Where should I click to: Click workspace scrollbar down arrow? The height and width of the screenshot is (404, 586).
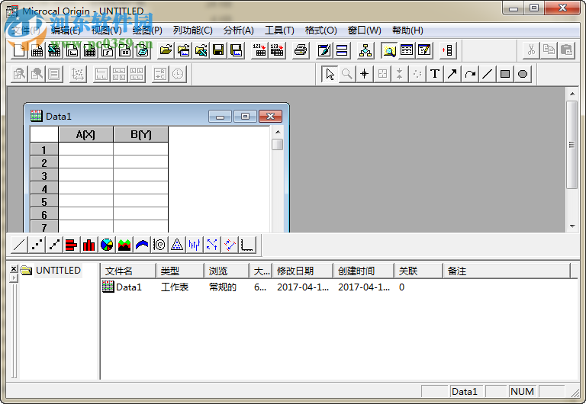(572, 226)
